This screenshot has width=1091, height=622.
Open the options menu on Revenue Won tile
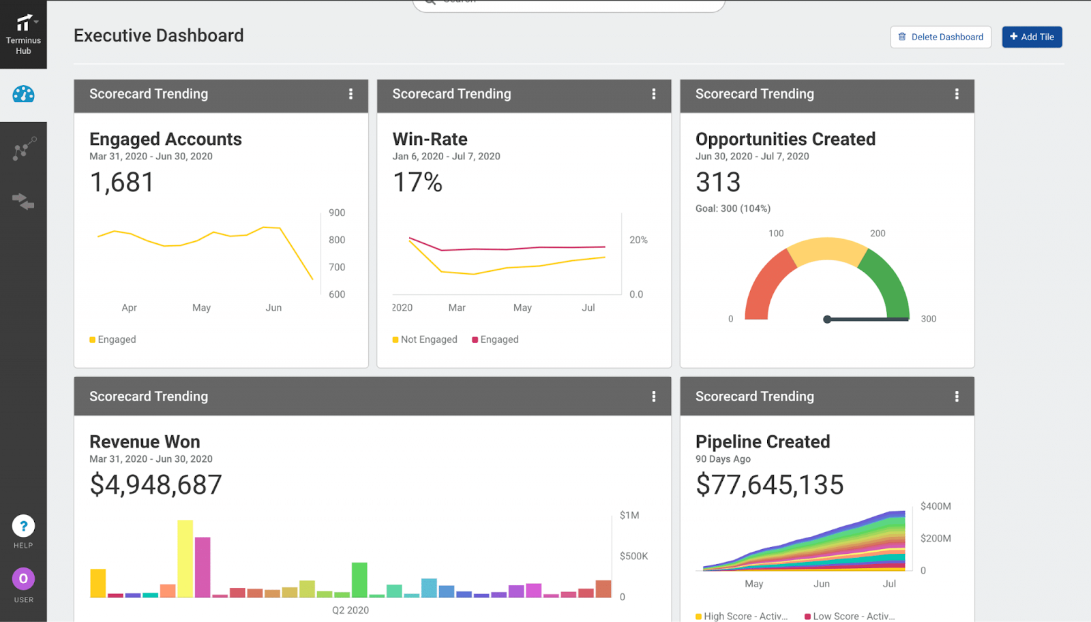click(655, 396)
